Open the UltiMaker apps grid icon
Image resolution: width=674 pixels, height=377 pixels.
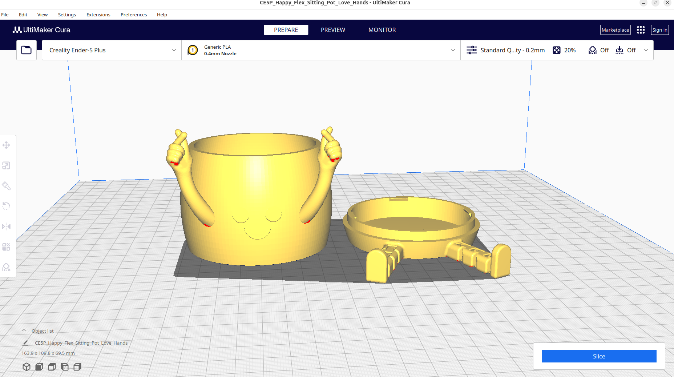641,30
